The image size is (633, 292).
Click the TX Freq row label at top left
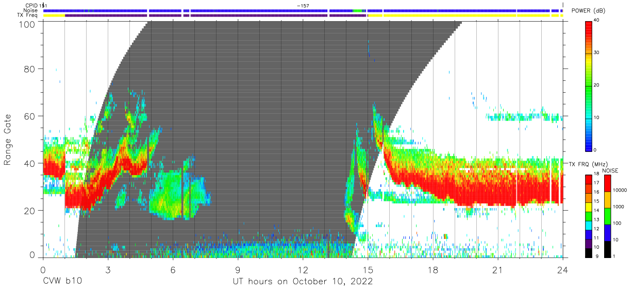[x=27, y=15]
